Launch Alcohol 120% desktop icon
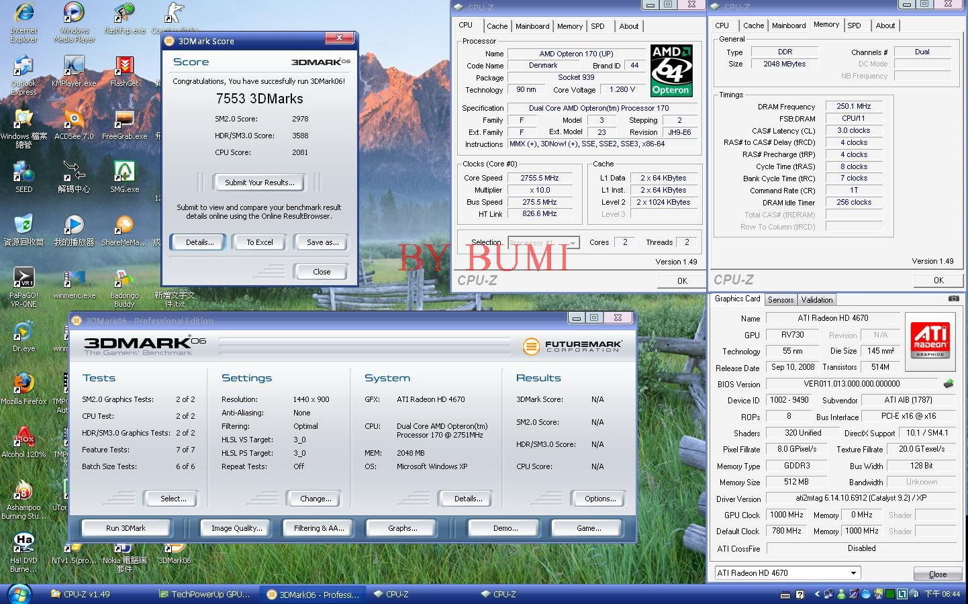 [x=23, y=442]
